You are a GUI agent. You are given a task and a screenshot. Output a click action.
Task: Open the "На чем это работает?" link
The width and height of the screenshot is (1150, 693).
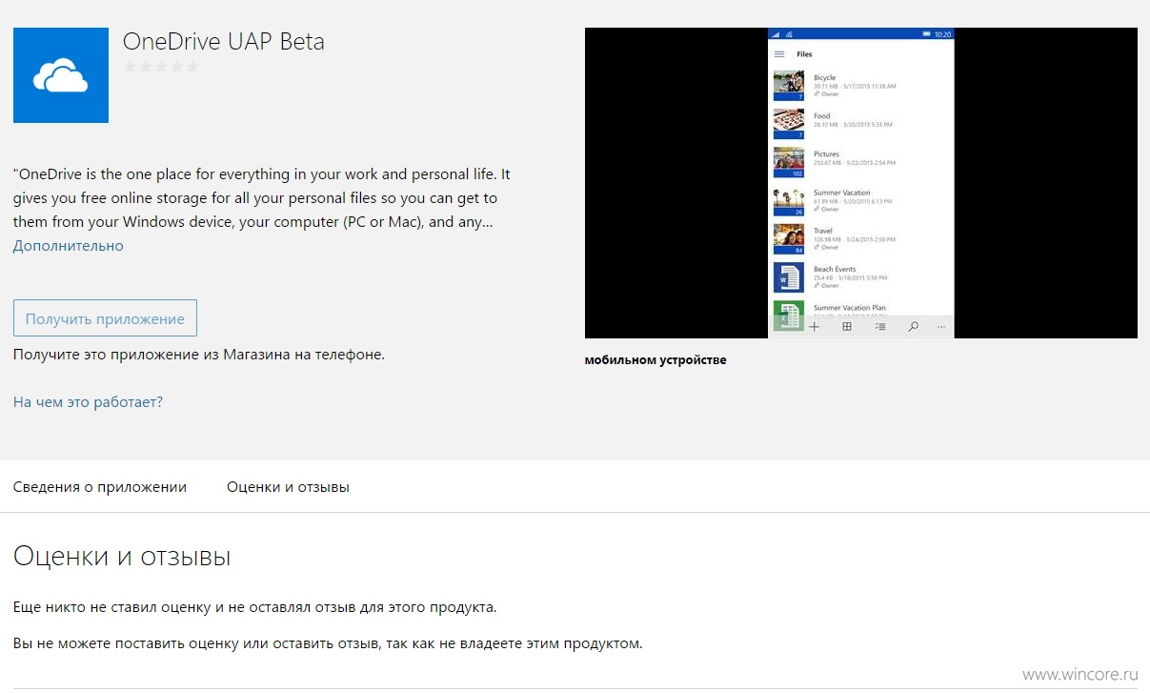[x=88, y=402]
